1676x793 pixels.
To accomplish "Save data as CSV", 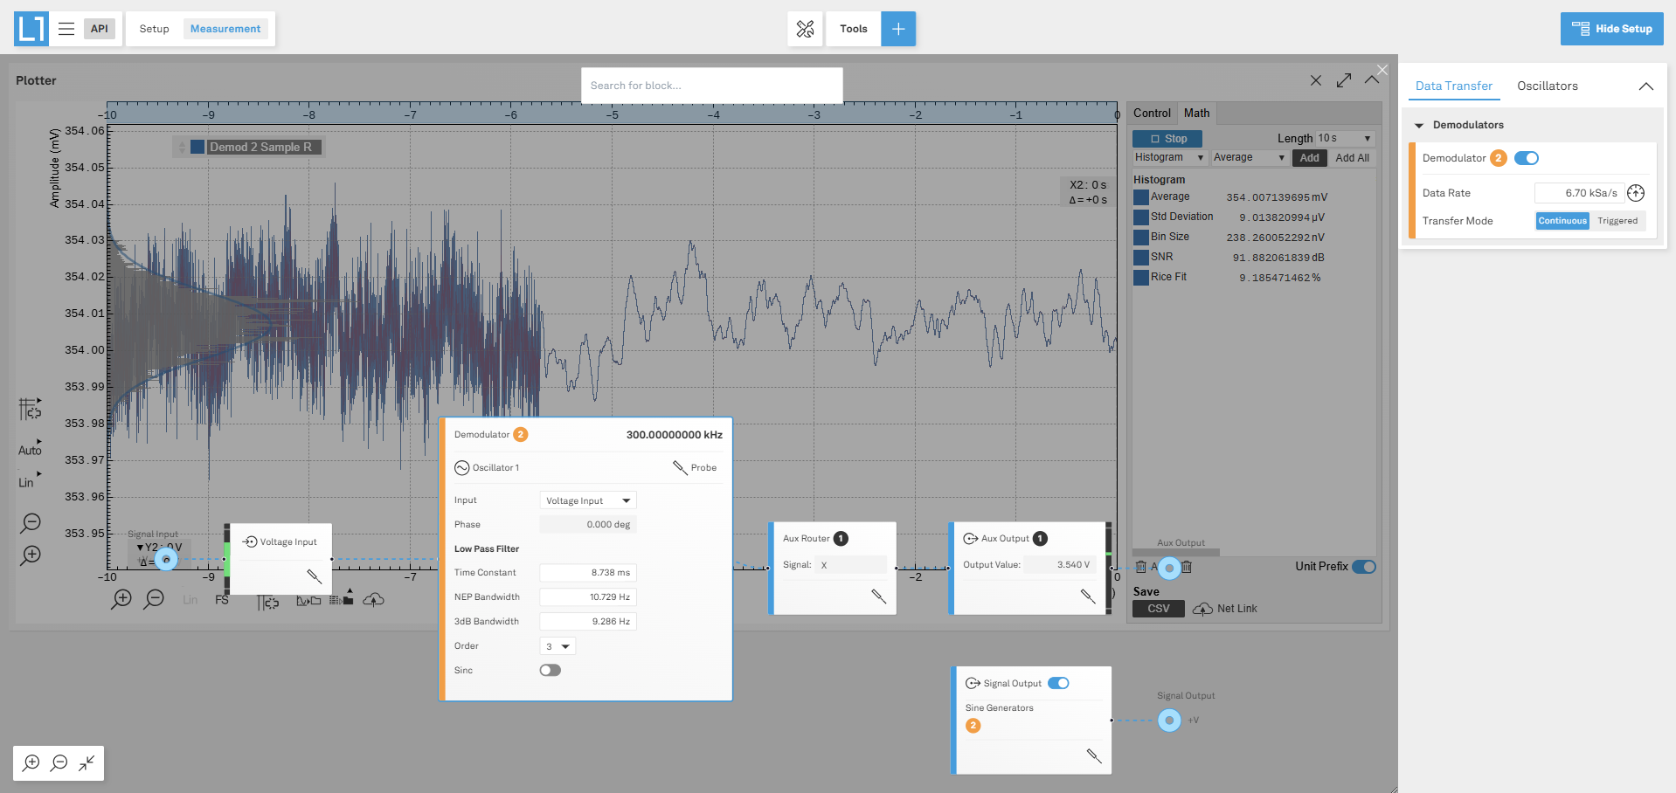I will point(1159,609).
